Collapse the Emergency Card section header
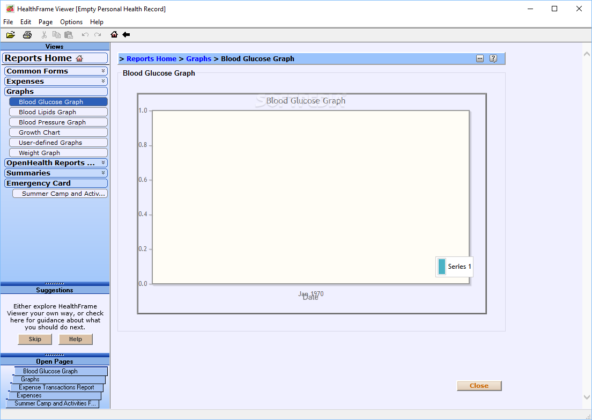 56,183
